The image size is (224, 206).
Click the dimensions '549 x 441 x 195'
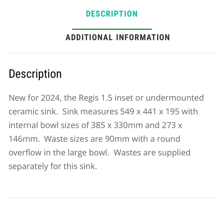point(150,112)
